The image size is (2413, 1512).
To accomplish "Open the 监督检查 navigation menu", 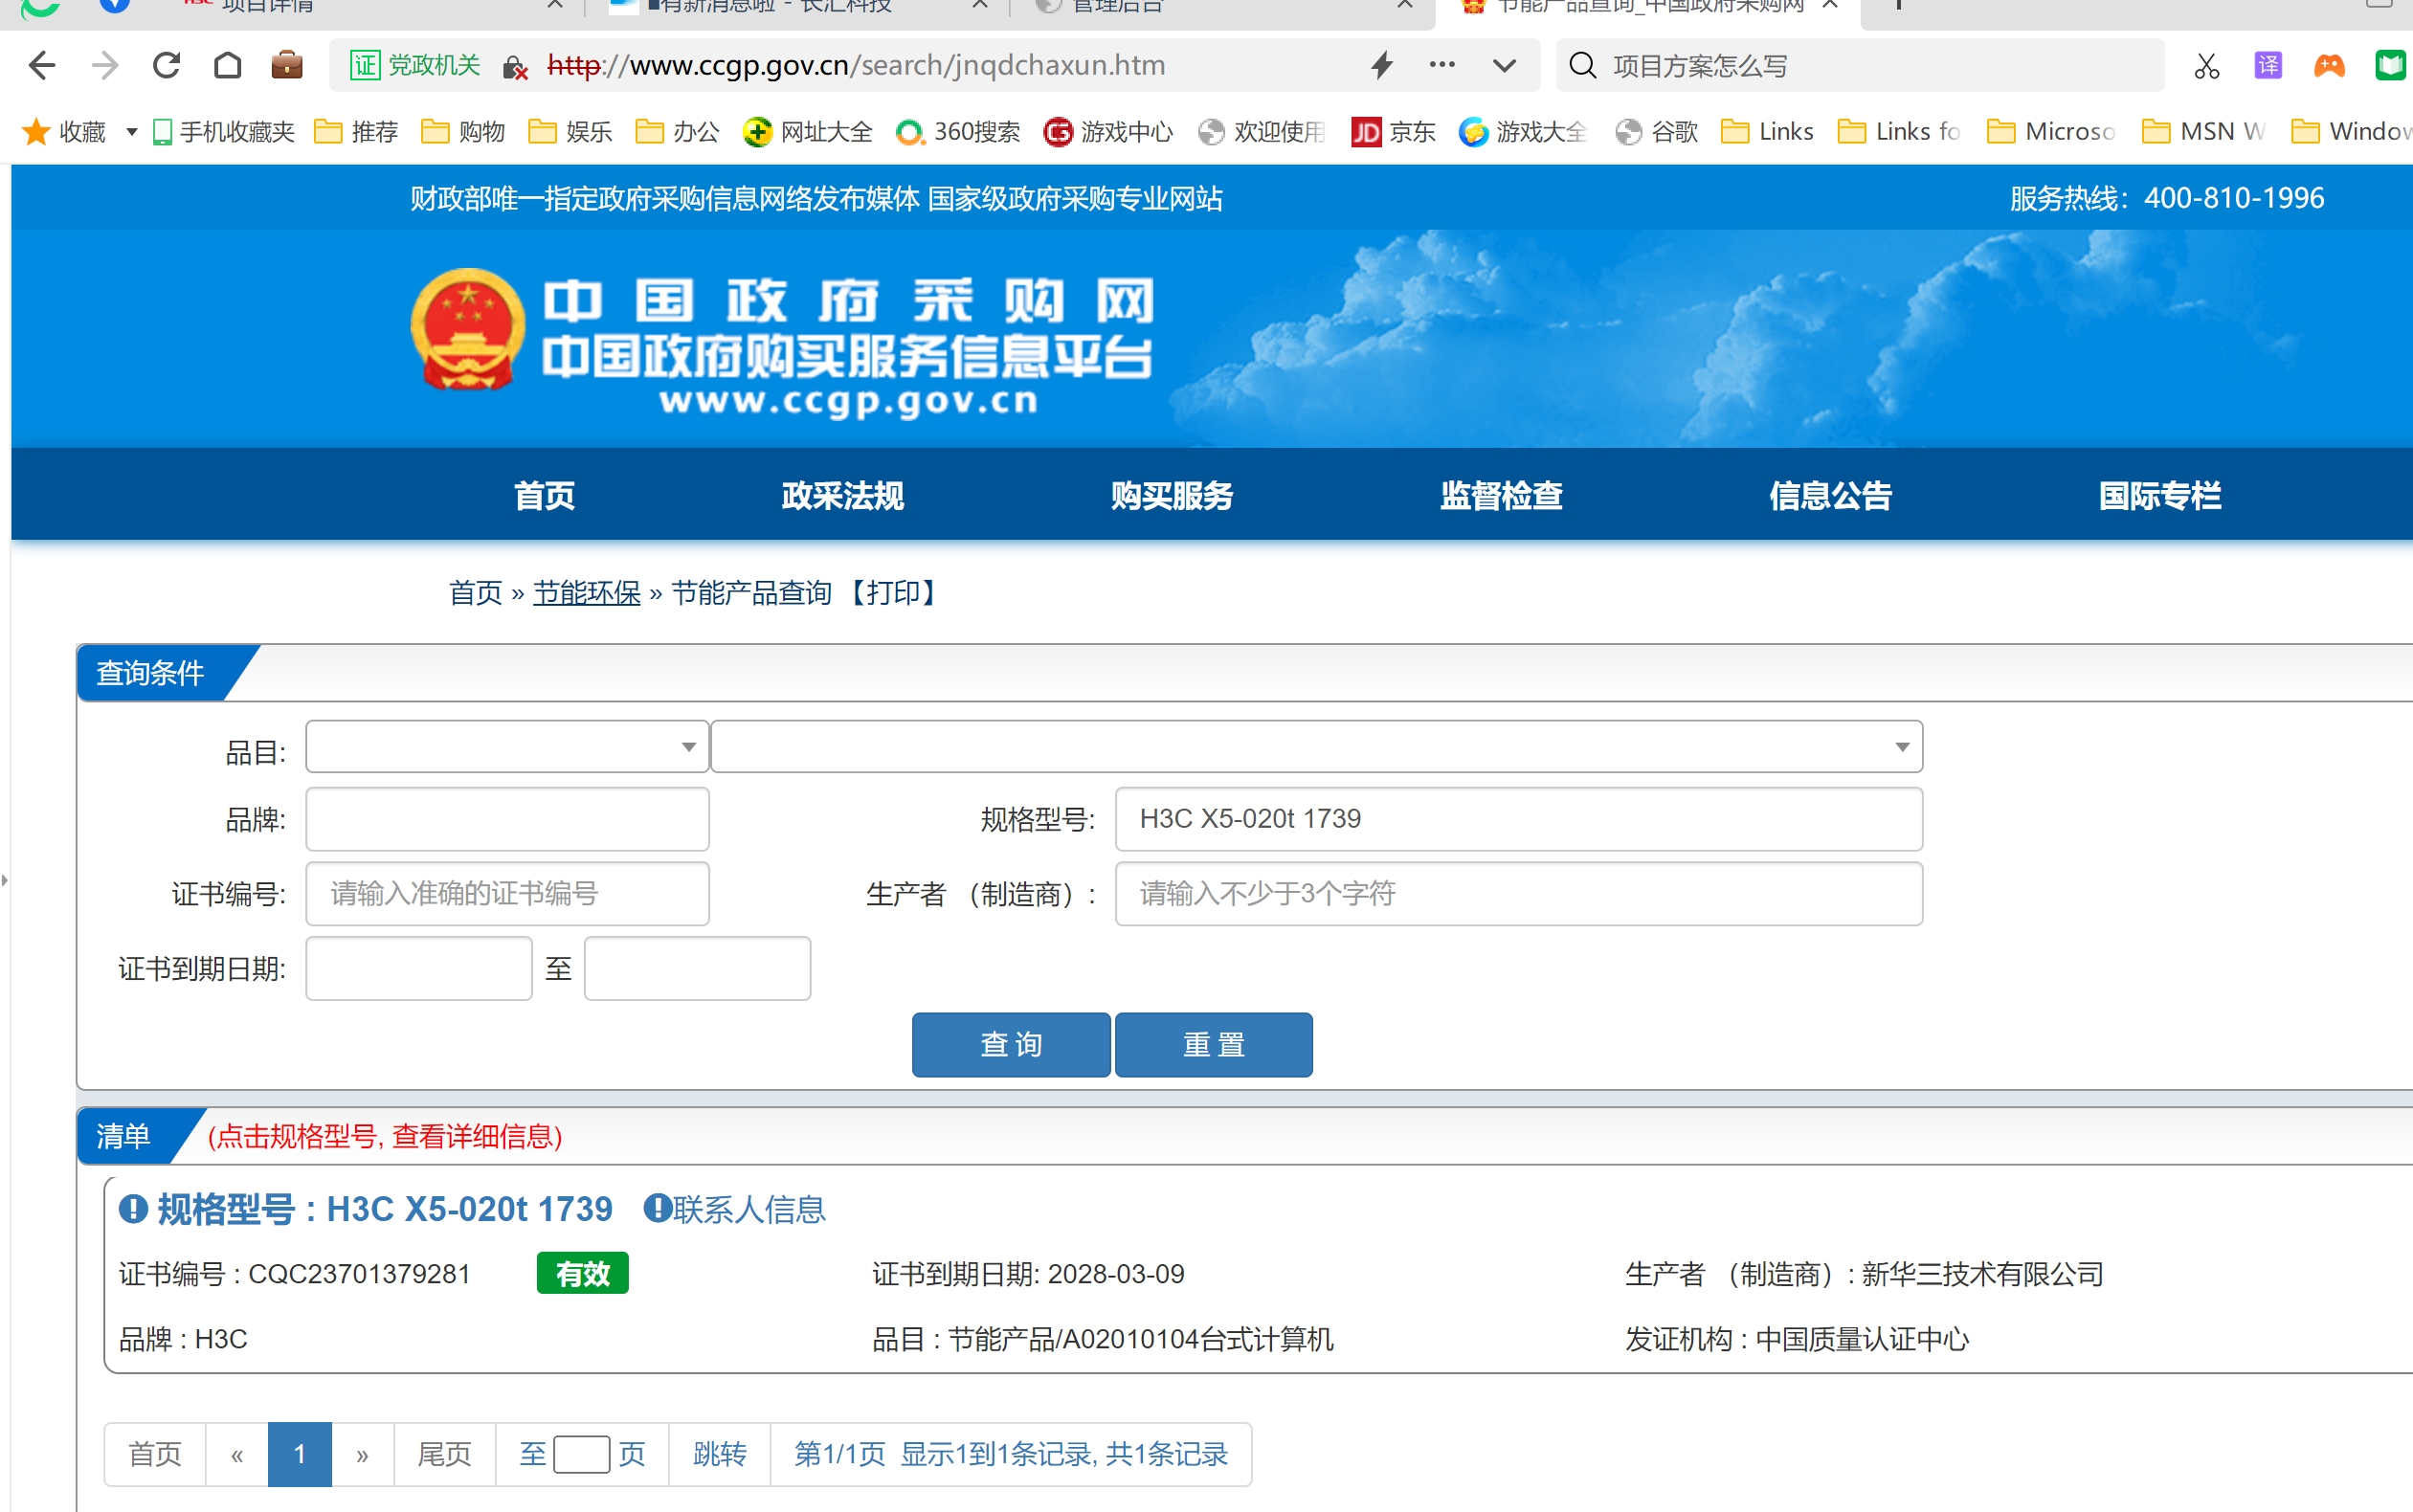I will (1501, 495).
